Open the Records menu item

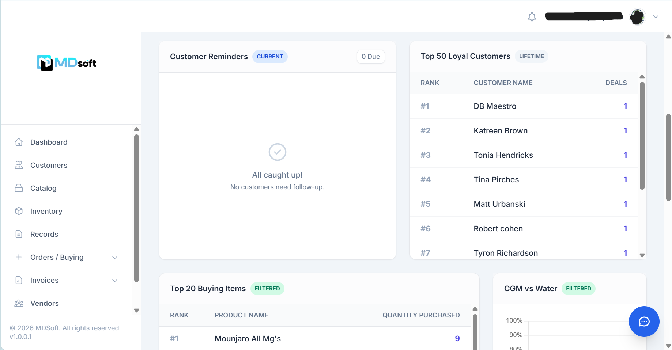(44, 234)
